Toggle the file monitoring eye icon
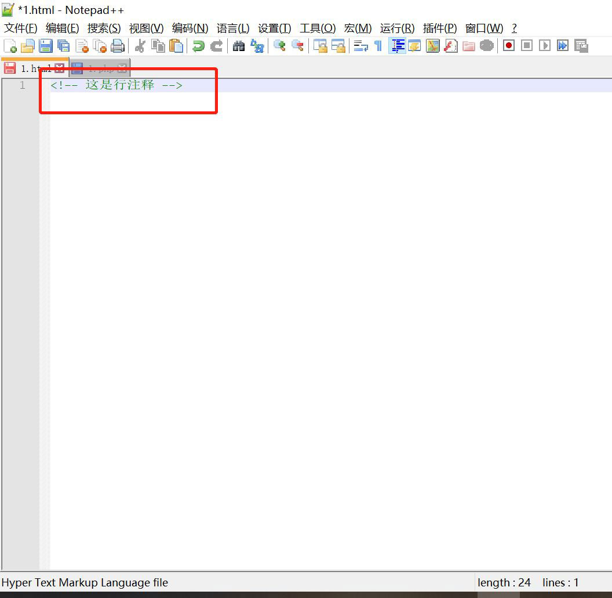Image resolution: width=612 pixels, height=598 pixels. 487,46
